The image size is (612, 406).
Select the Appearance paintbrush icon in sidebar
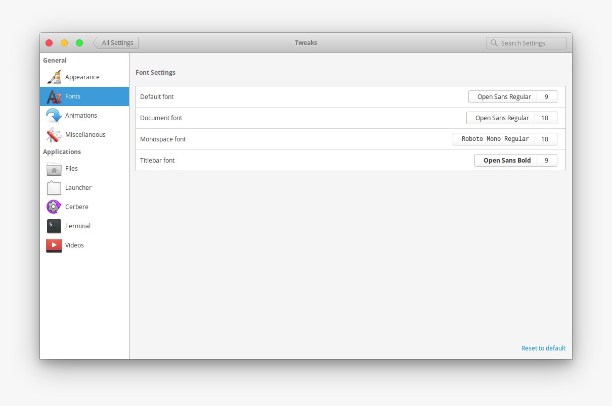(53, 77)
